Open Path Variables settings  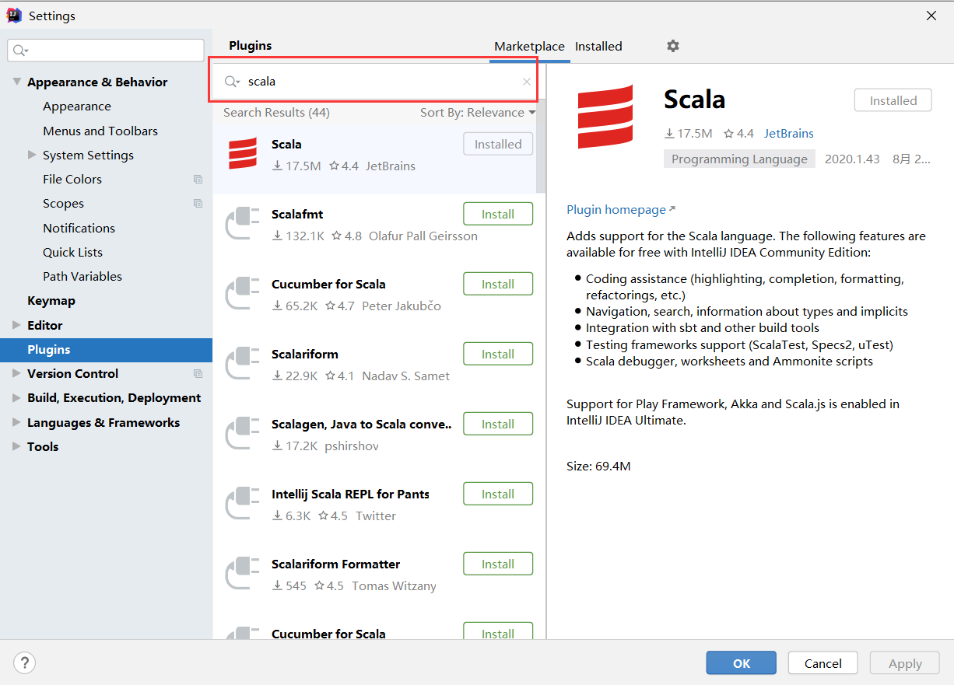[x=82, y=277]
